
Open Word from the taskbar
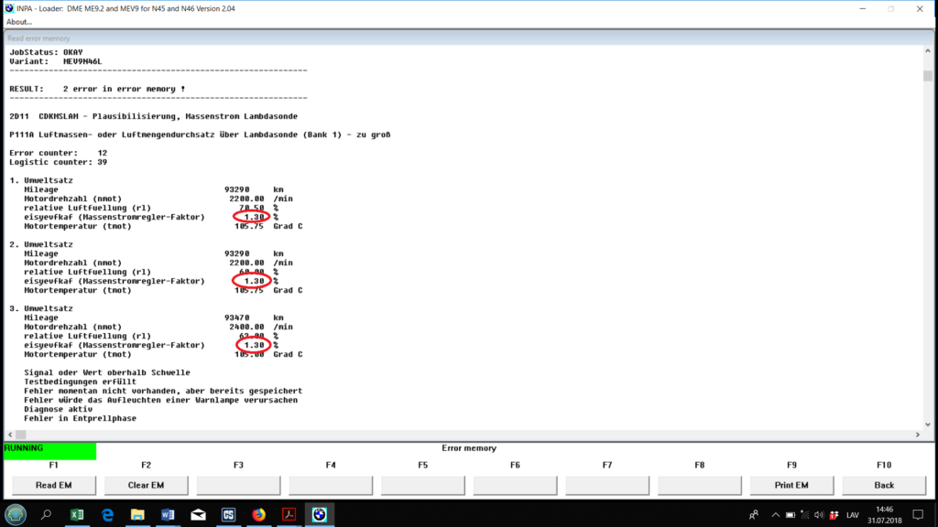point(168,515)
